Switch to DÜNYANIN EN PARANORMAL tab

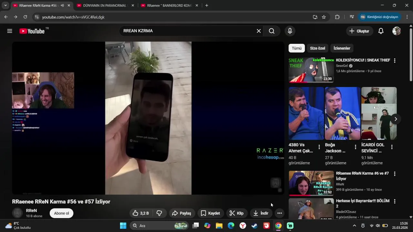tap(106, 5)
